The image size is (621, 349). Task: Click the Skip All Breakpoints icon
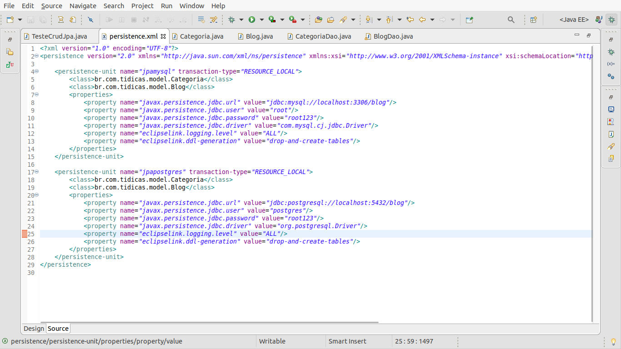coord(90,20)
